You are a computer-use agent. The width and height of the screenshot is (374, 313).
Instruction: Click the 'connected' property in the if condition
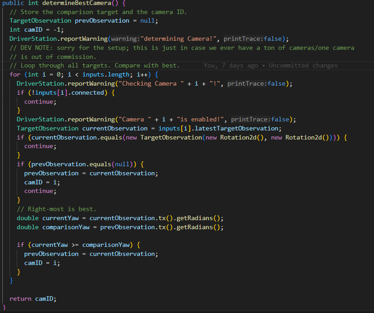[x=87, y=92]
